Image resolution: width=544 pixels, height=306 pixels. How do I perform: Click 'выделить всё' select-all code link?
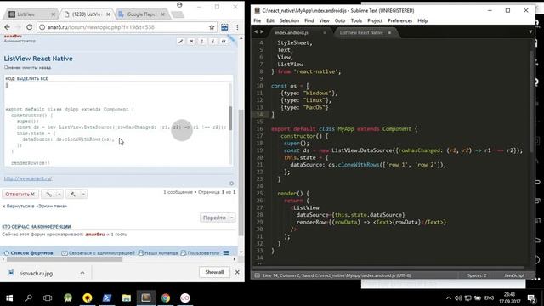pos(32,79)
